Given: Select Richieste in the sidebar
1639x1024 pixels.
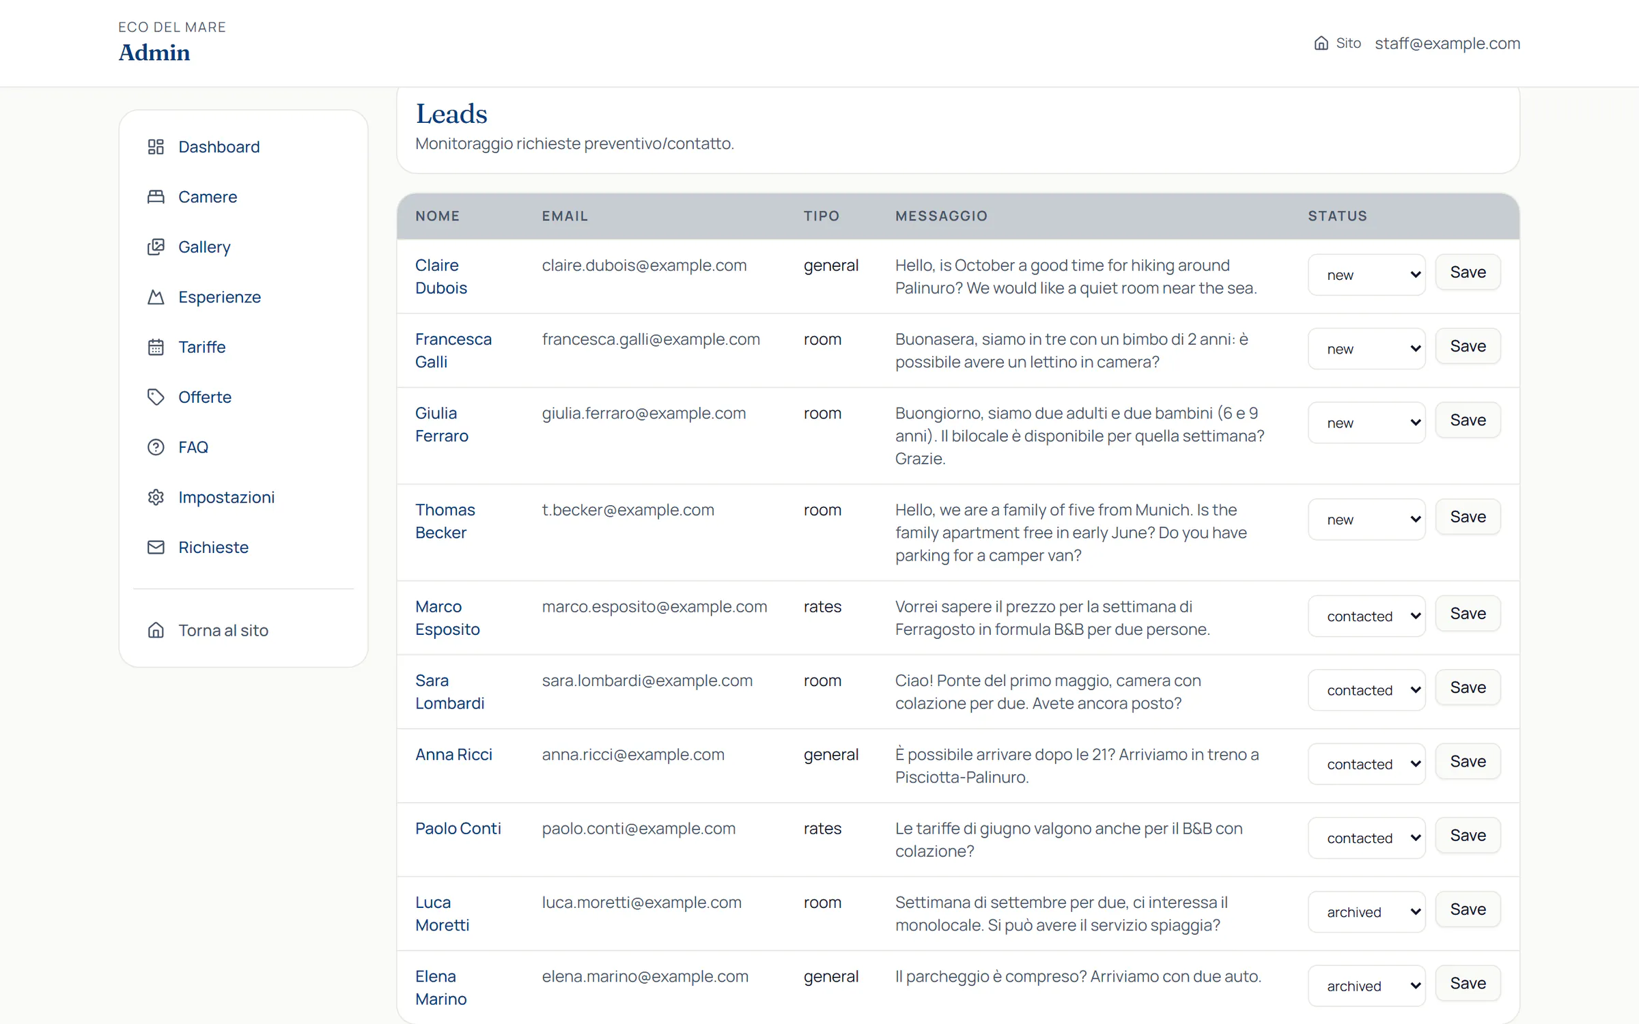Looking at the screenshot, I should pos(243,547).
